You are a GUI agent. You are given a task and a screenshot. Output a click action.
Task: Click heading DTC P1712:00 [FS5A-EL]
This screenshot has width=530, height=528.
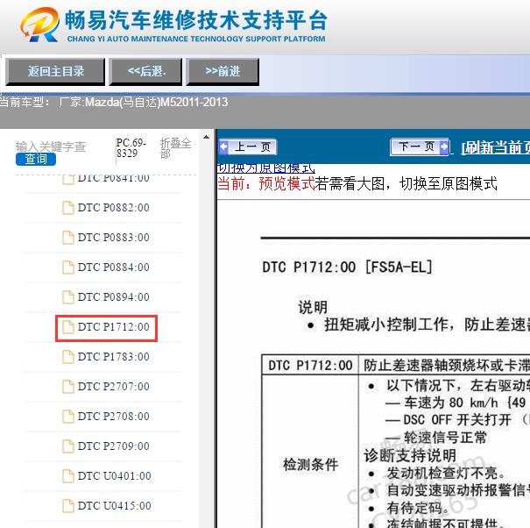point(347,267)
